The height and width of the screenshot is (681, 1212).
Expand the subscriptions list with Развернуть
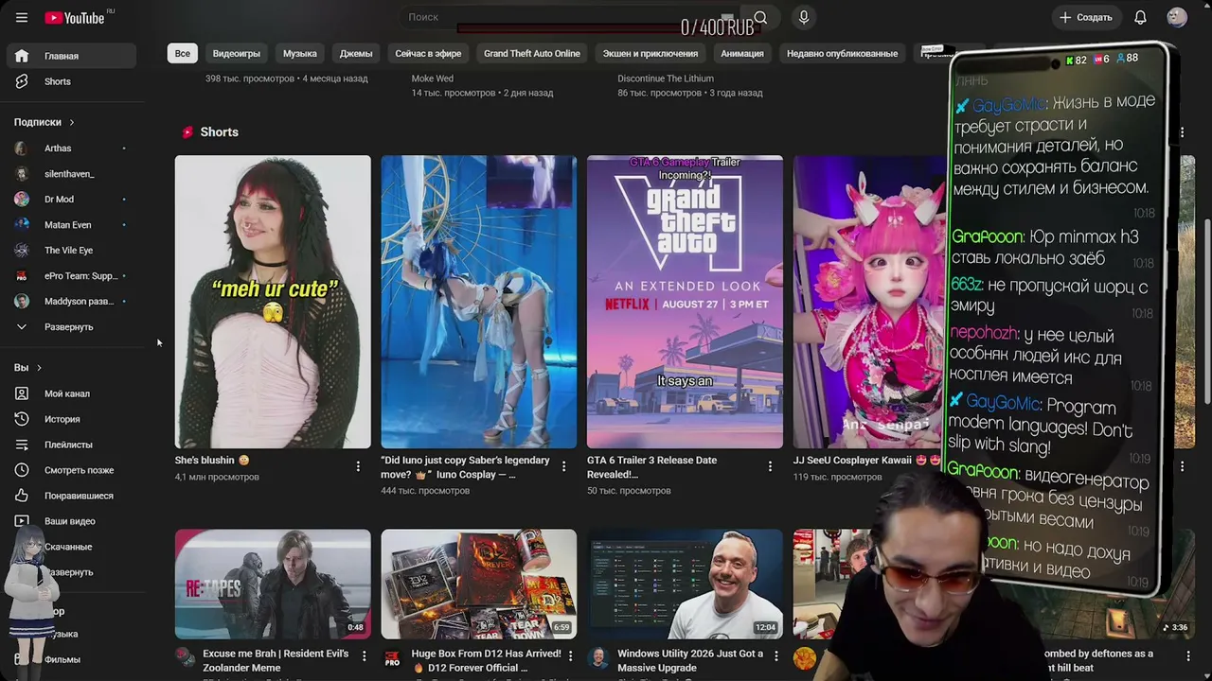68,327
